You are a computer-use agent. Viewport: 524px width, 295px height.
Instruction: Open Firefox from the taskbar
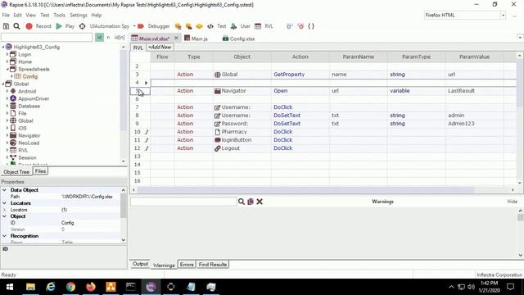click(91, 287)
